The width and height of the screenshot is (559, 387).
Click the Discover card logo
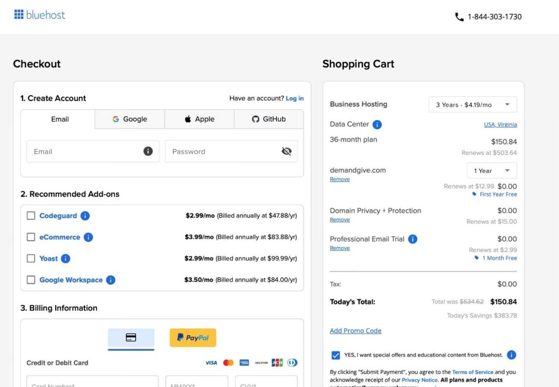[261, 363]
